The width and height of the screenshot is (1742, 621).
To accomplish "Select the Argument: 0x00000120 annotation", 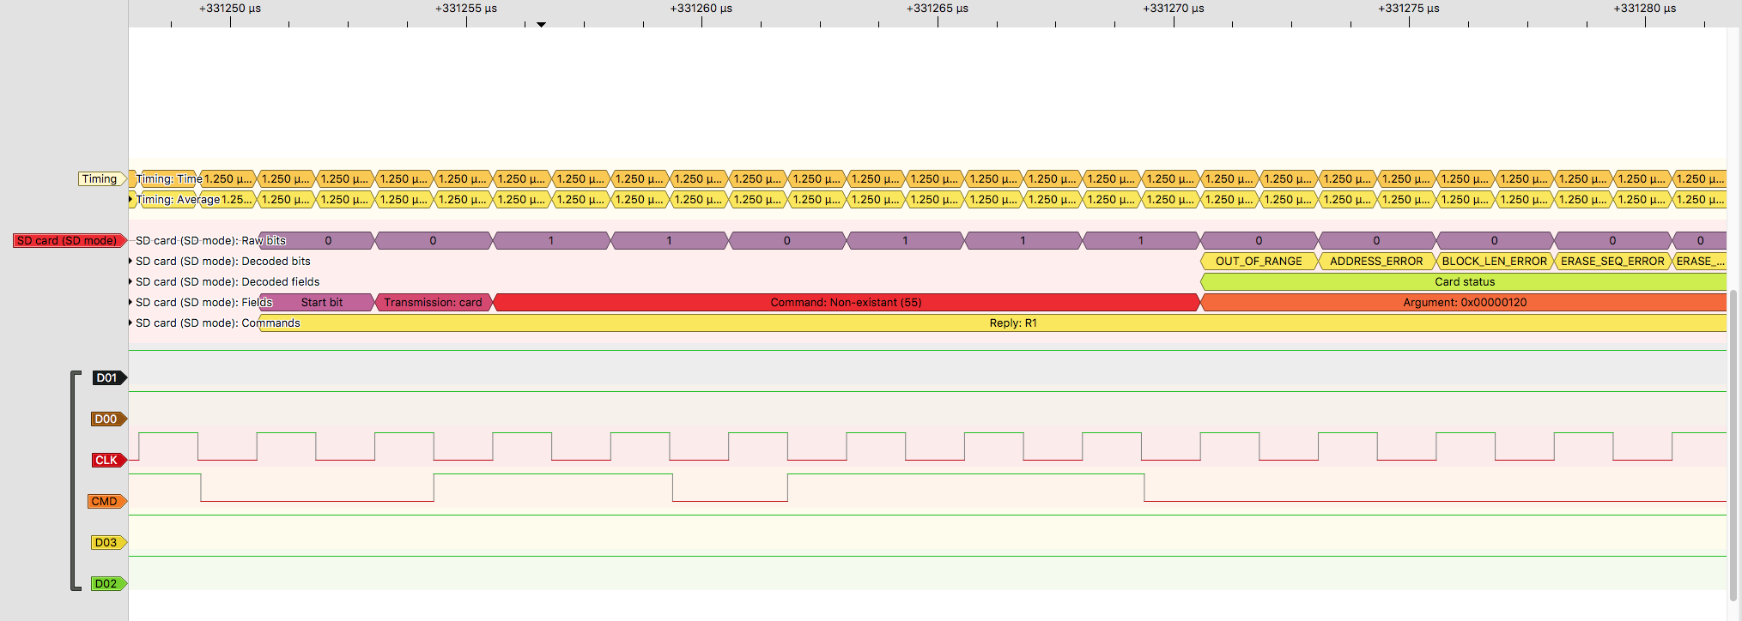I will pyautogui.click(x=1464, y=303).
